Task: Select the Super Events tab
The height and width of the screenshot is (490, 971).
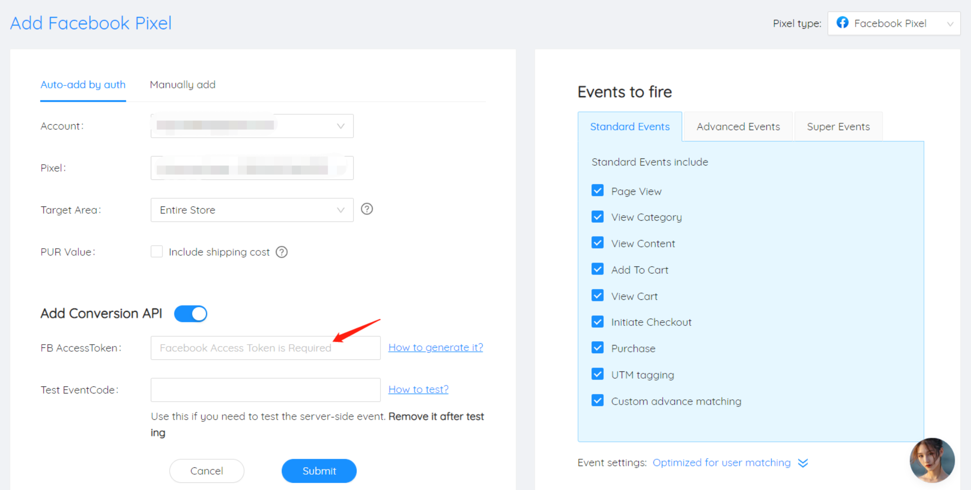Action: [838, 127]
